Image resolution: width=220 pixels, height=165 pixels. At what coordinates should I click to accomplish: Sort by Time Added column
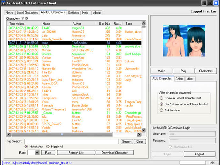(x=23, y=24)
